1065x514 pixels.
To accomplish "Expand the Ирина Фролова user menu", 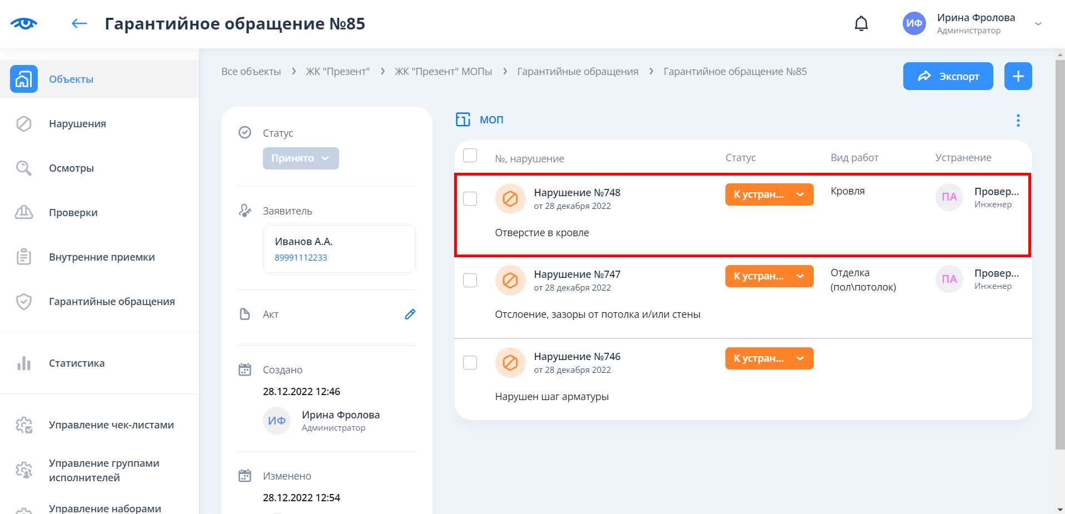I will click(1038, 24).
